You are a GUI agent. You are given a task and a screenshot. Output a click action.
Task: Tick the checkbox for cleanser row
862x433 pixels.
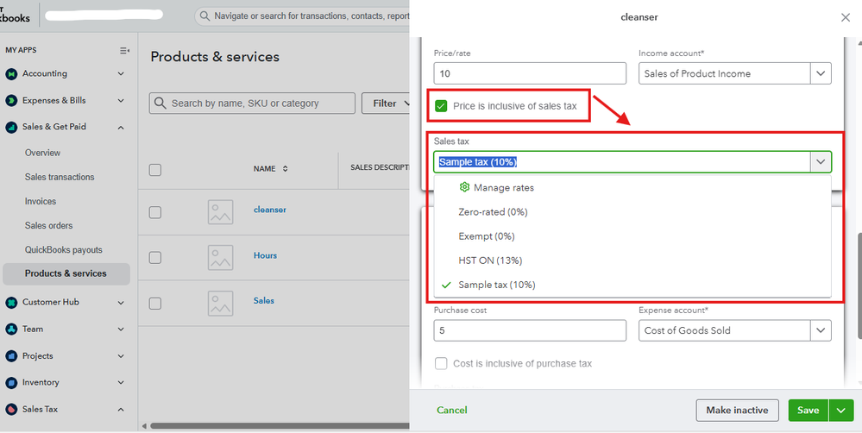pos(155,212)
